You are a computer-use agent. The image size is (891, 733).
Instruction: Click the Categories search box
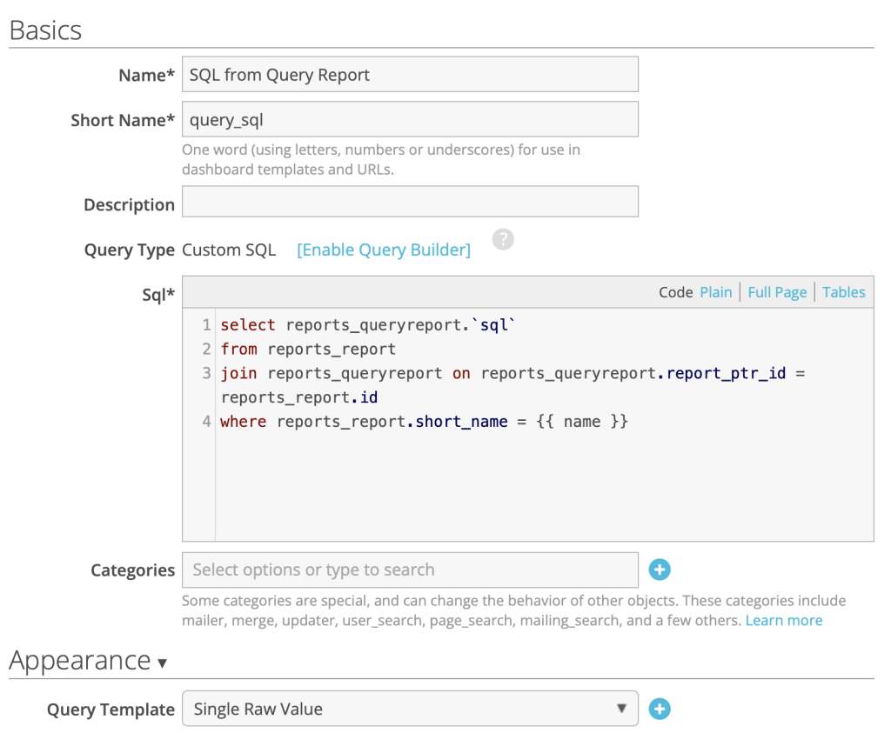(410, 570)
